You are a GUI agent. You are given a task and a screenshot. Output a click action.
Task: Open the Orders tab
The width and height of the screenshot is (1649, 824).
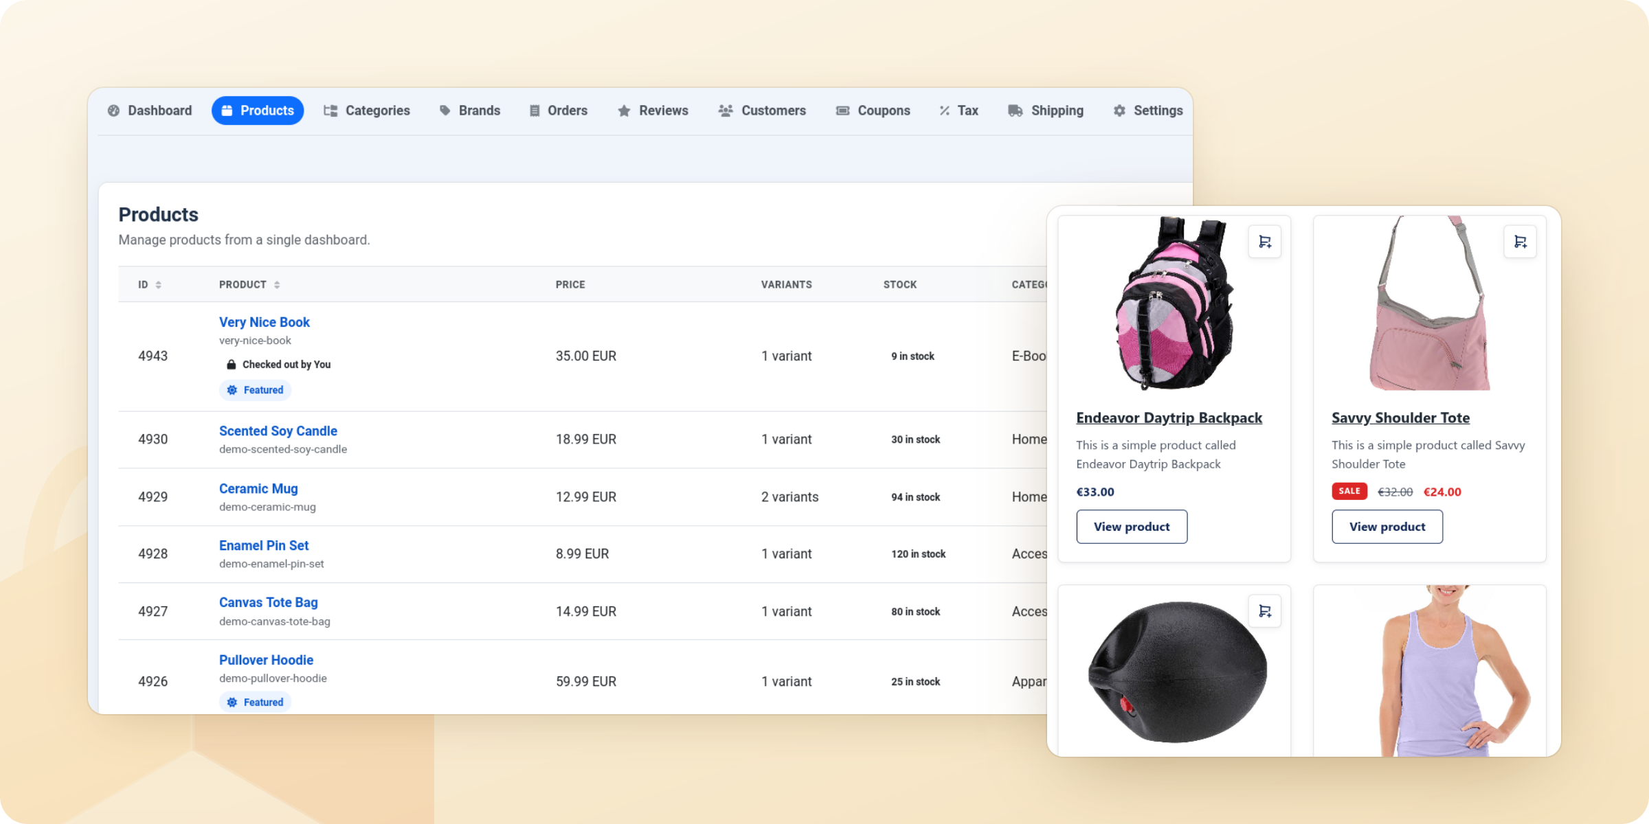[x=559, y=111]
